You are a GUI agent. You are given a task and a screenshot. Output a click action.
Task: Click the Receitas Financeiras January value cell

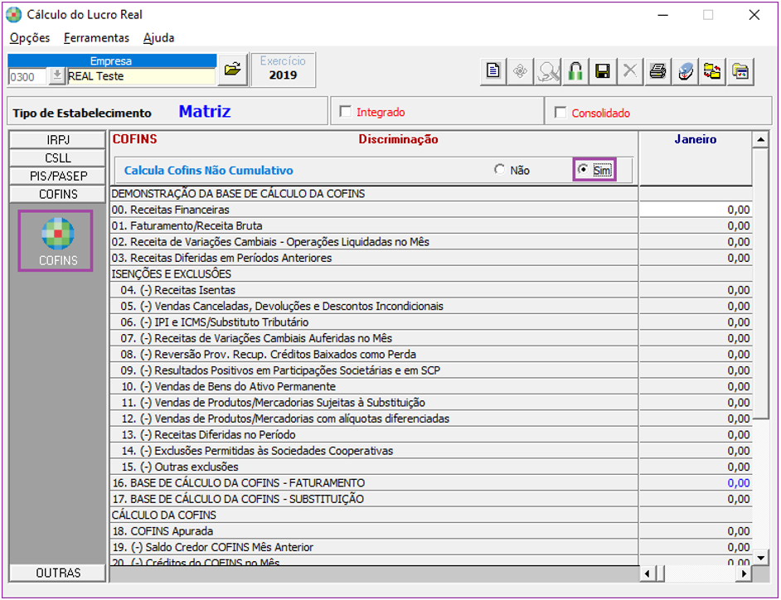695,210
